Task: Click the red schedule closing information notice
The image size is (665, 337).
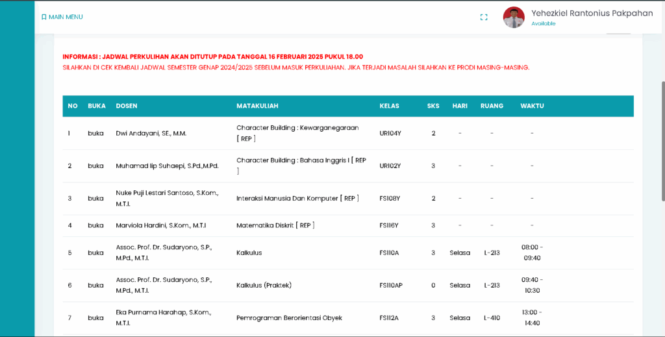Action: (213, 56)
